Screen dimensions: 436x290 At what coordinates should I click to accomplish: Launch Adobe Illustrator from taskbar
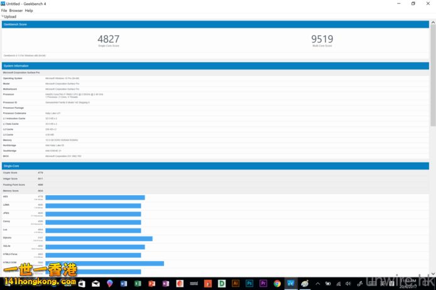coord(236,284)
